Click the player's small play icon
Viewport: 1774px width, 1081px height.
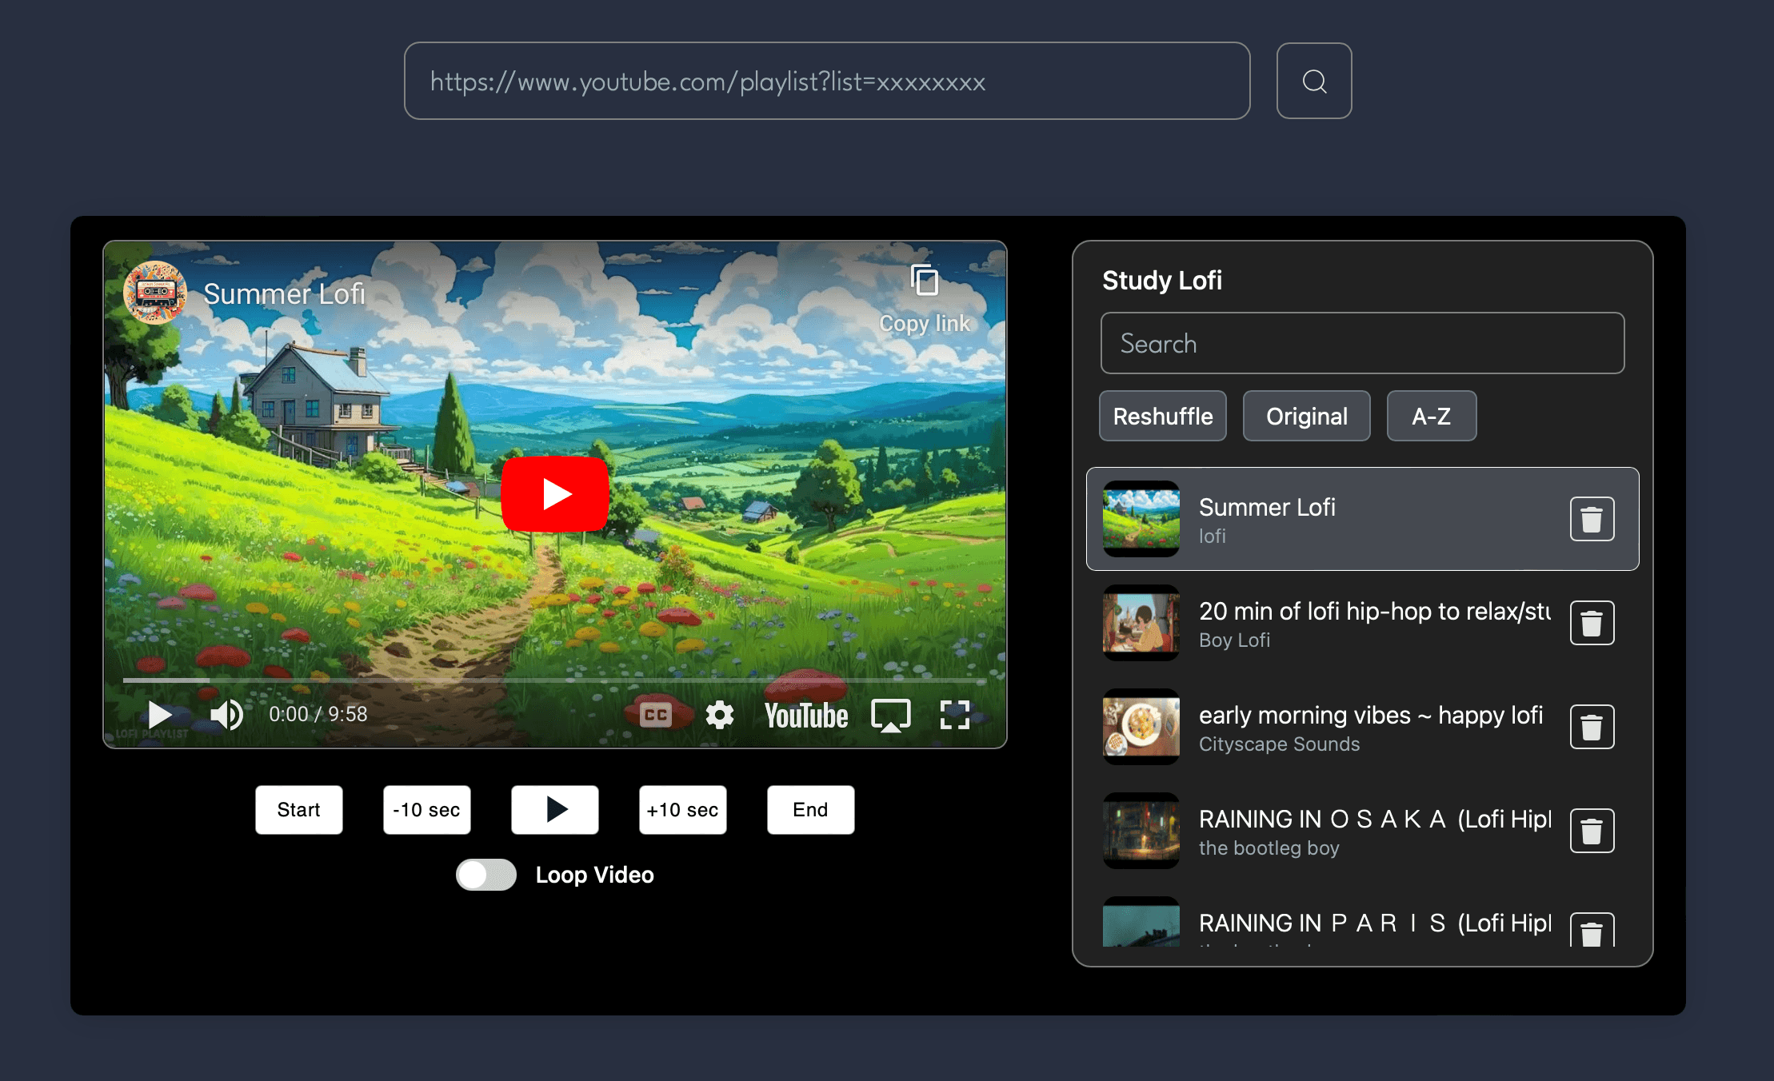(159, 714)
